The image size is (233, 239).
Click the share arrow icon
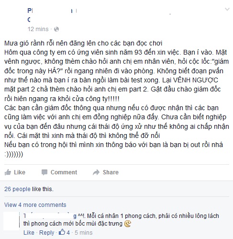96,172
